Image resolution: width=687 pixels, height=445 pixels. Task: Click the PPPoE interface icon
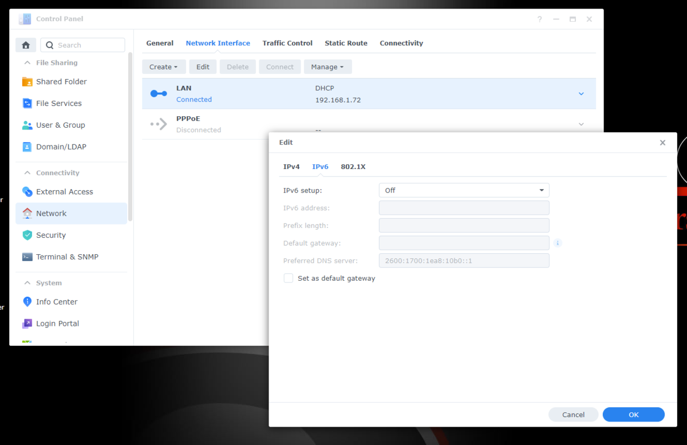pyautogui.click(x=159, y=124)
